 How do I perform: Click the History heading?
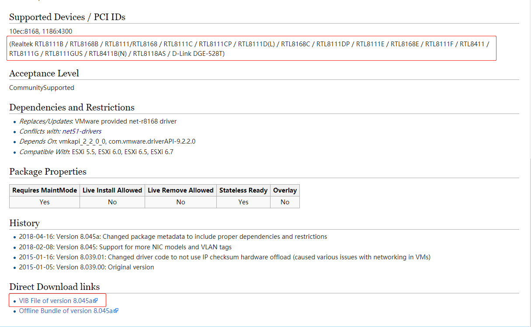24,223
